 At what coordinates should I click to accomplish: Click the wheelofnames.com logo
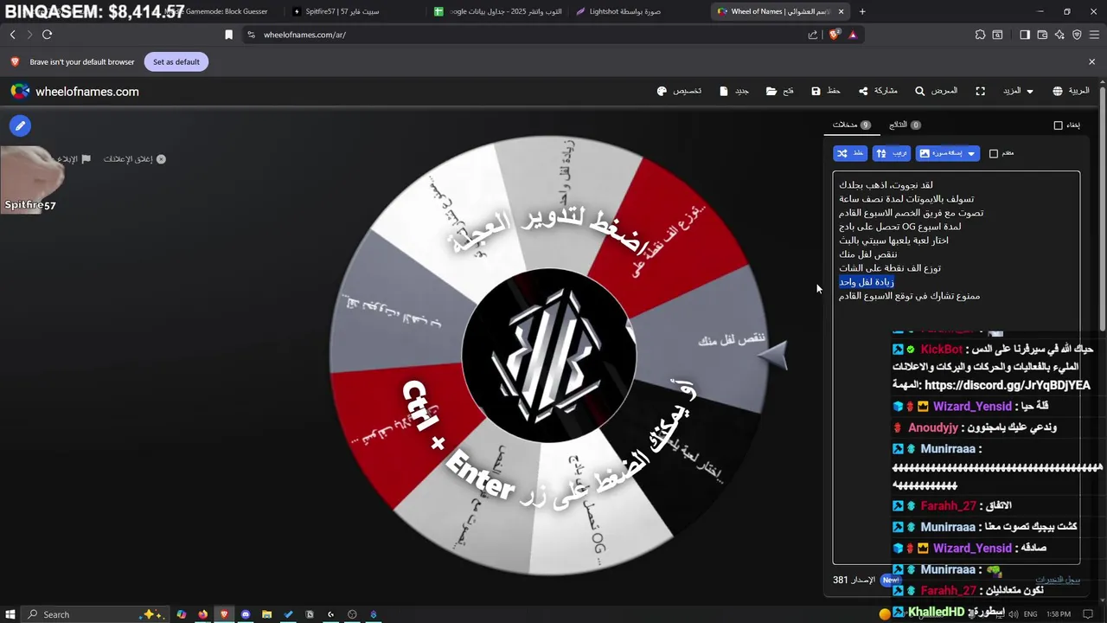(75, 91)
